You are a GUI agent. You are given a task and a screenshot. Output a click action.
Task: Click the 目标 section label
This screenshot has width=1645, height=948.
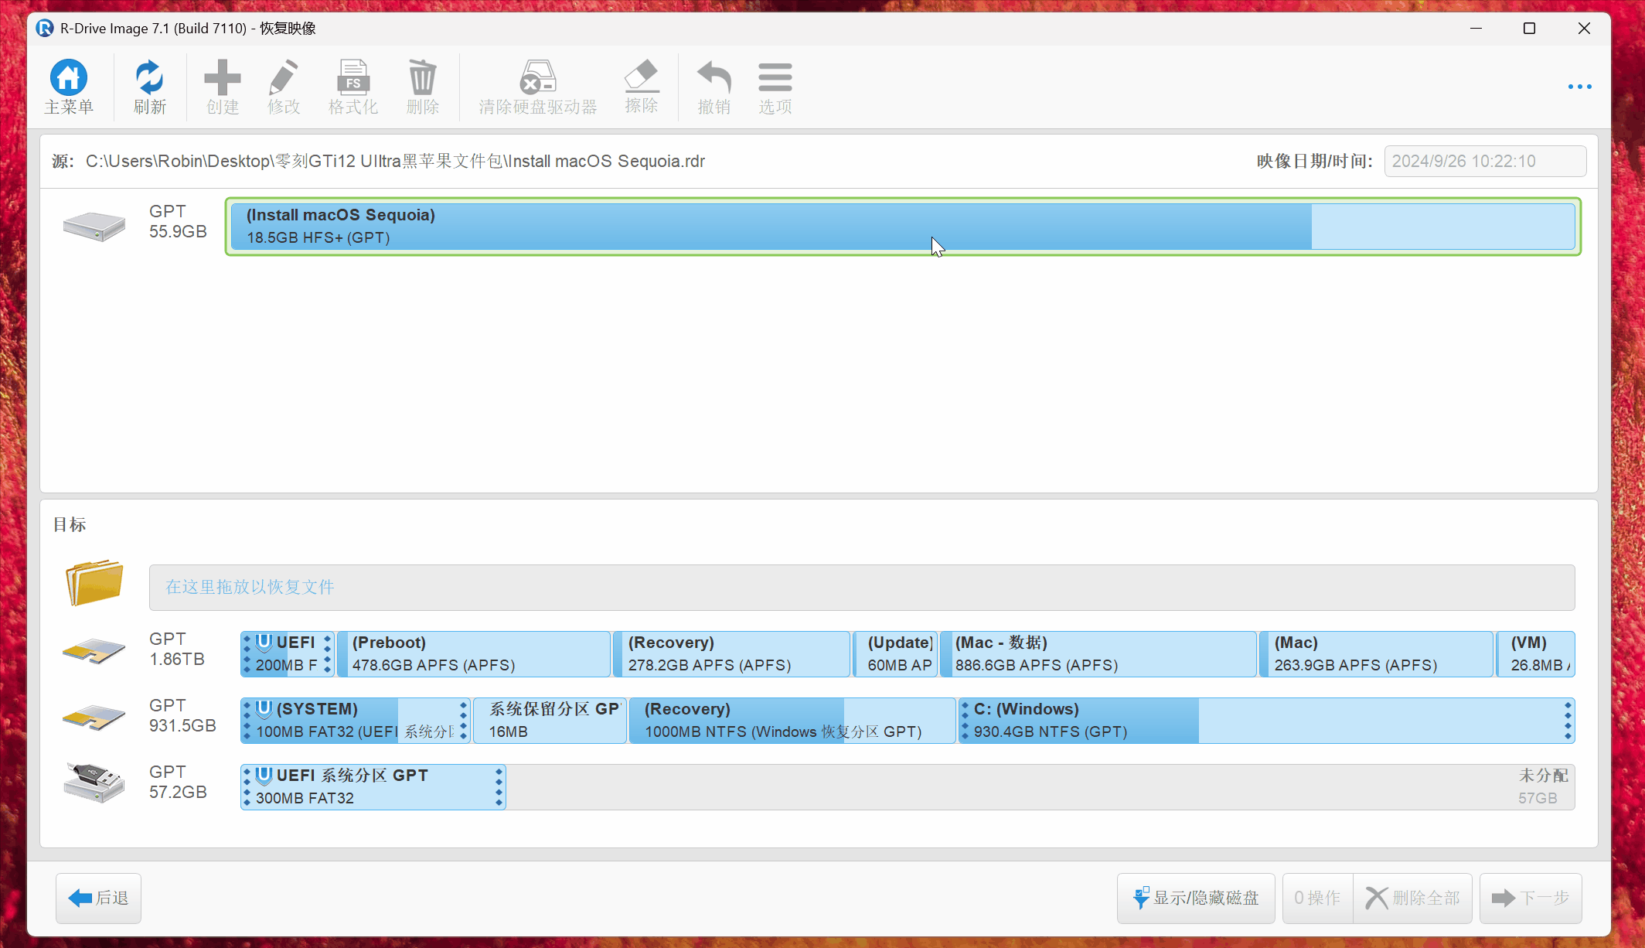pyautogui.click(x=70, y=525)
